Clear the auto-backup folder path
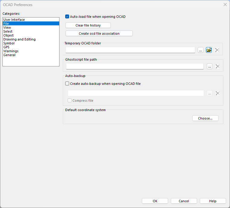The height and width of the screenshot is (208, 230). pos(217,93)
